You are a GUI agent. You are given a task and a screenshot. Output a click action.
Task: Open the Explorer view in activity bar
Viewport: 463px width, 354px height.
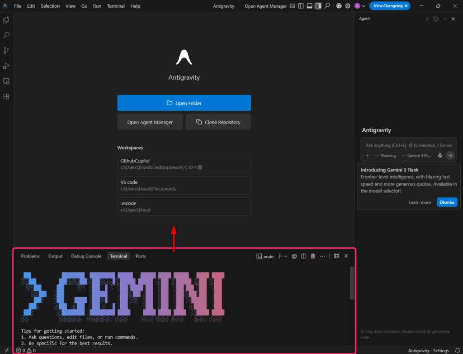pyautogui.click(x=6, y=20)
